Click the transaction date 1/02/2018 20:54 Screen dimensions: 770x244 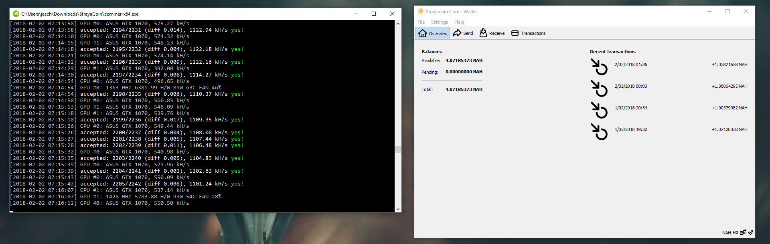click(631, 108)
